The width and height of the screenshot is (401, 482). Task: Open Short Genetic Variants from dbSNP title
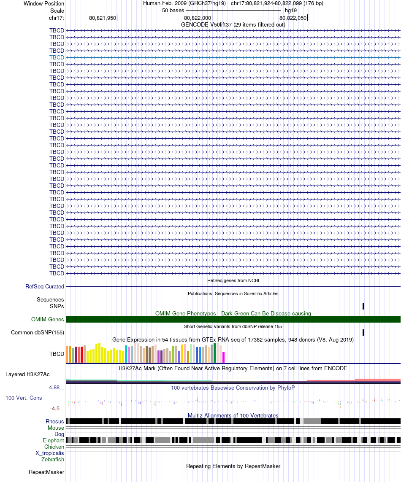(x=233, y=326)
